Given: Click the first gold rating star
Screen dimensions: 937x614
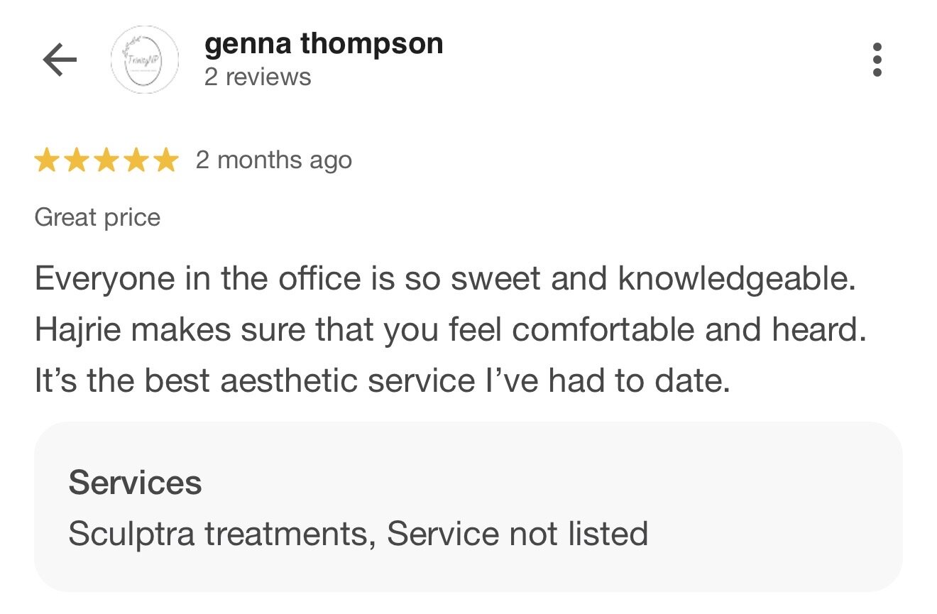Looking at the screenshot, I should pyautogui.click(x=47, y=160).
